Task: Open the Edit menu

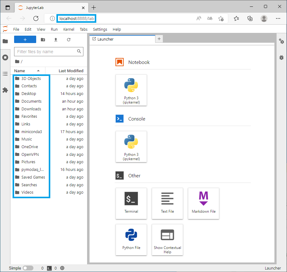Action: click(x=28, y=29)
